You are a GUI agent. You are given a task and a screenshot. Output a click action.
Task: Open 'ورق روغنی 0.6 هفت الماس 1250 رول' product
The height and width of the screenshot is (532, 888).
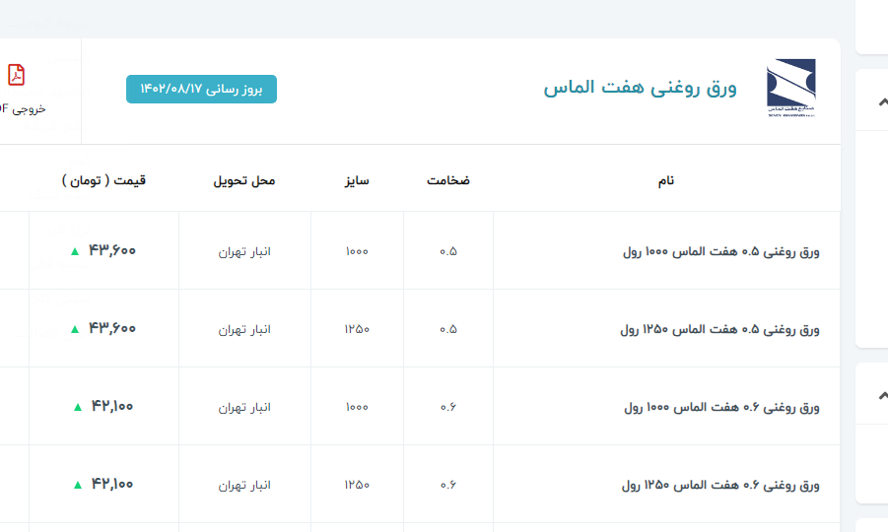pyautogui.click(x=720, y=485)
